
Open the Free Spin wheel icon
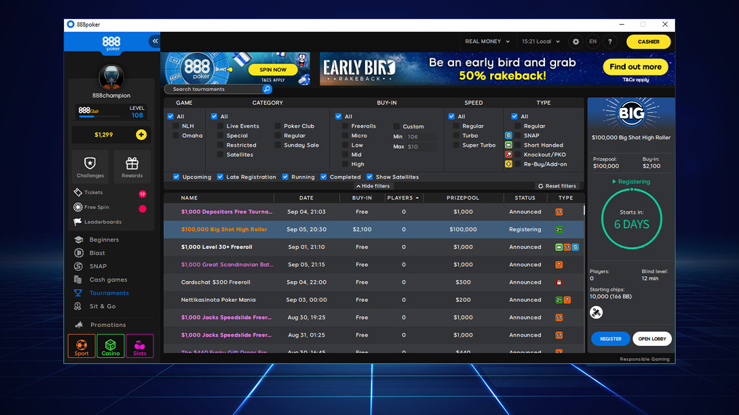point(79,208)
